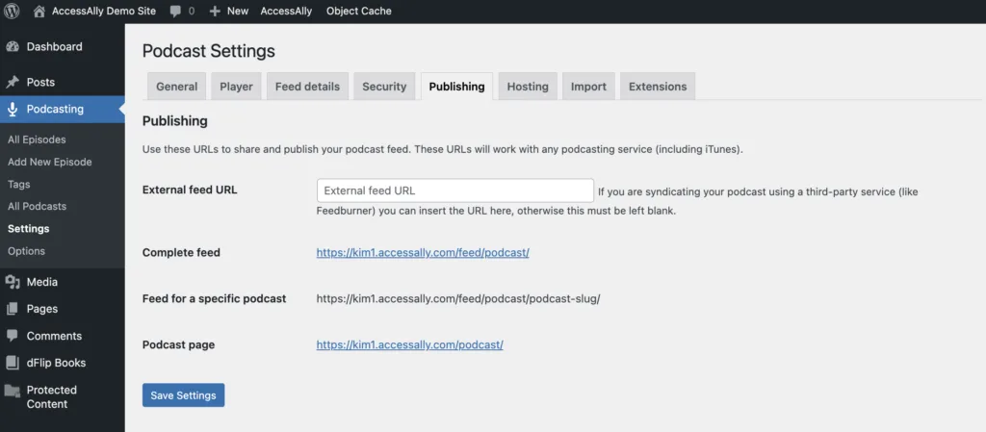The image size is (986, 432).
Task: Click the Publishing section heading
Action: pos(175,120)
